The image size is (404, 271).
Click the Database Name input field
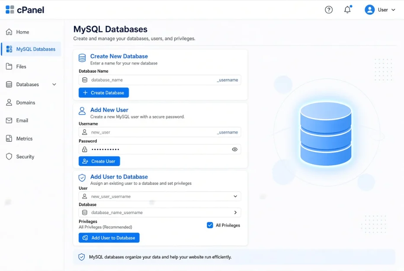coord(160,80)
